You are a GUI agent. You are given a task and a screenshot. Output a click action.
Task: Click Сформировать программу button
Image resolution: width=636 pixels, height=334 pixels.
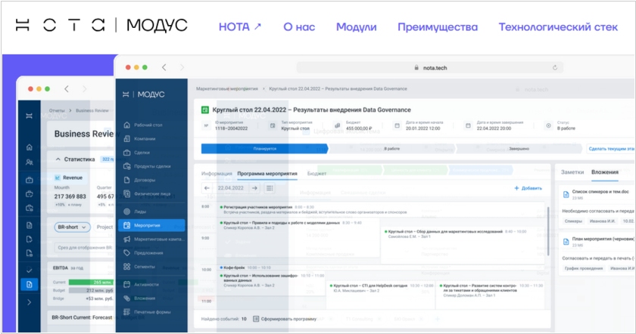(285, 319)
